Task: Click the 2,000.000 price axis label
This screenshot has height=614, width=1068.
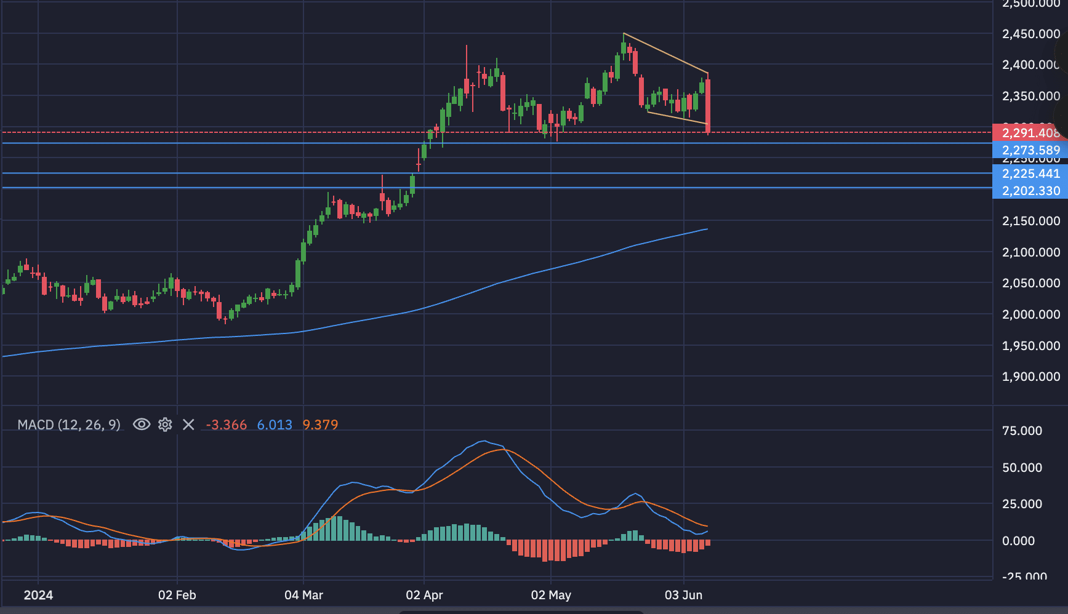Action: pos(1031,314)
